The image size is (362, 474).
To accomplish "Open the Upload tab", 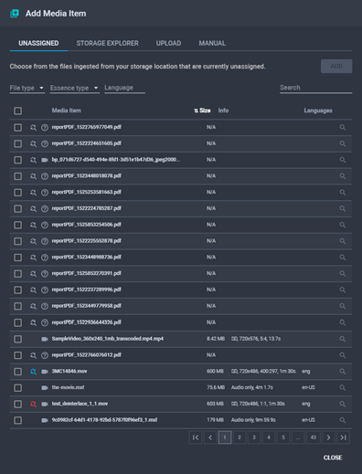I will [x=168, y=43].
